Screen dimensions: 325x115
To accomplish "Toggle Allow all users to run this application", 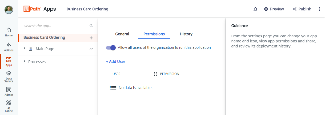I will point(111,48).
